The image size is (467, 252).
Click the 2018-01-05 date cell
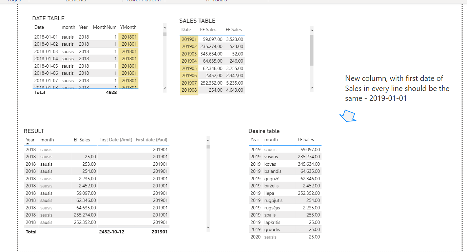pyautogui.click(x=46, y=66)
